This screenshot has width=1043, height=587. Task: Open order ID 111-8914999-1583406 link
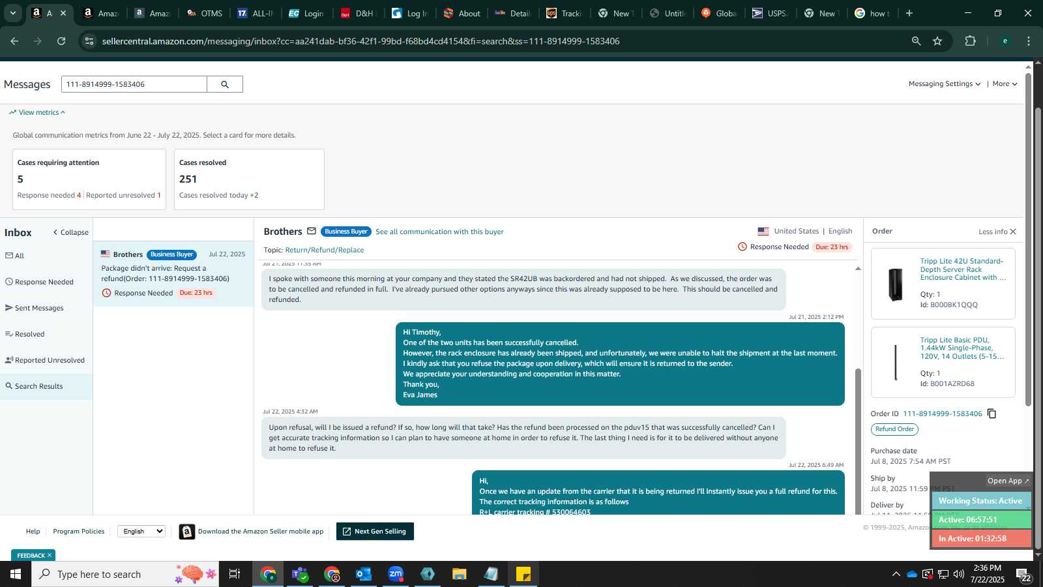942,414
